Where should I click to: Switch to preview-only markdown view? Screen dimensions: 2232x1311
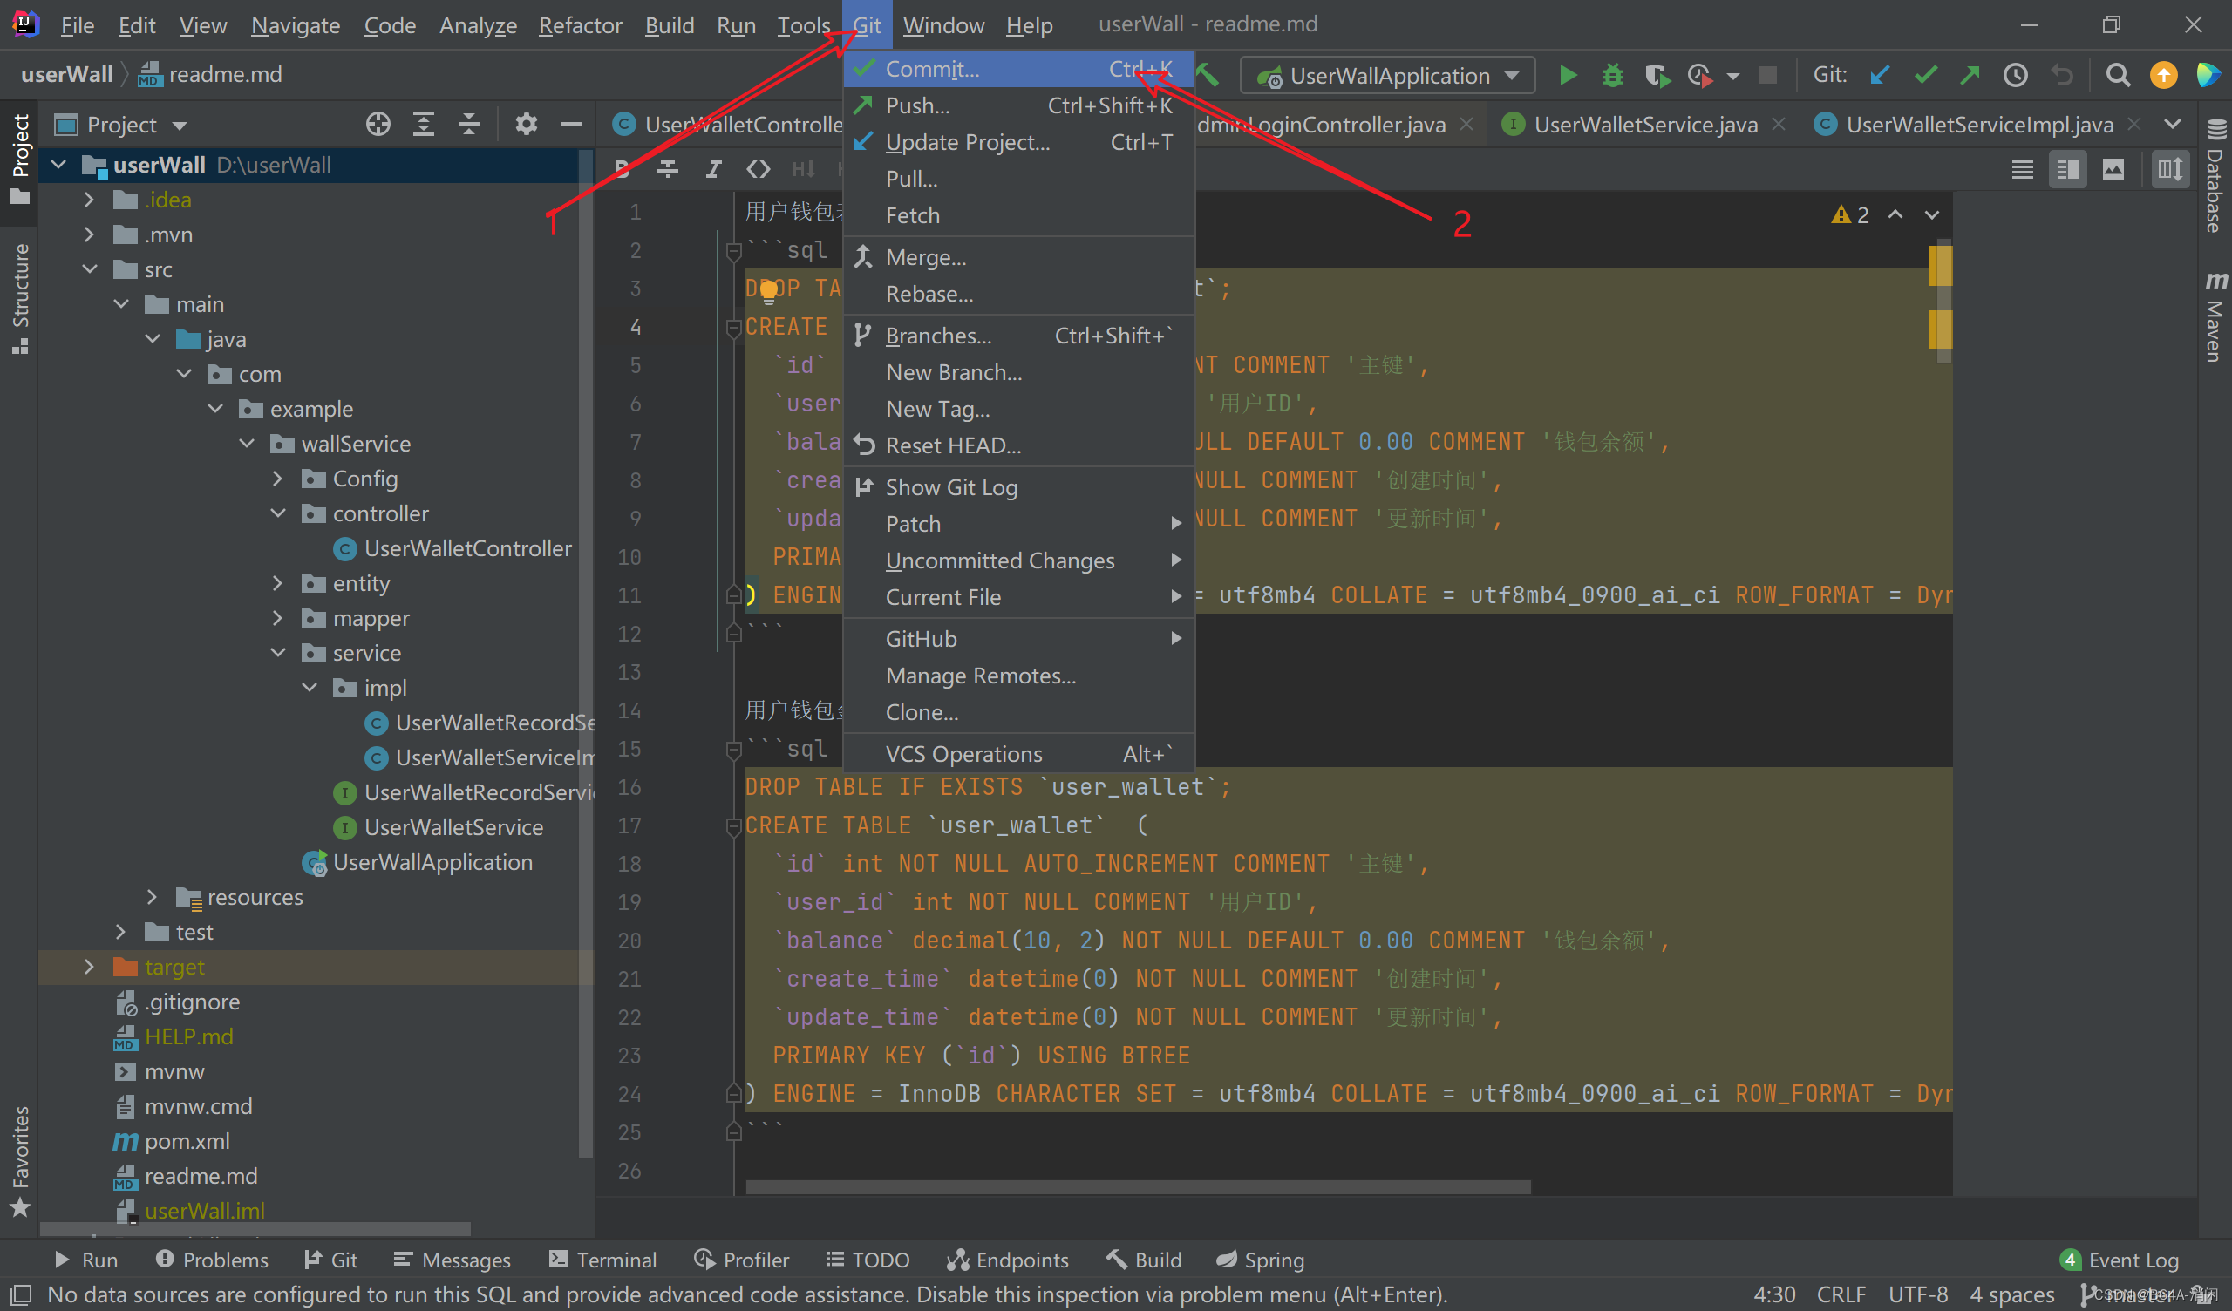(2113, 168)
